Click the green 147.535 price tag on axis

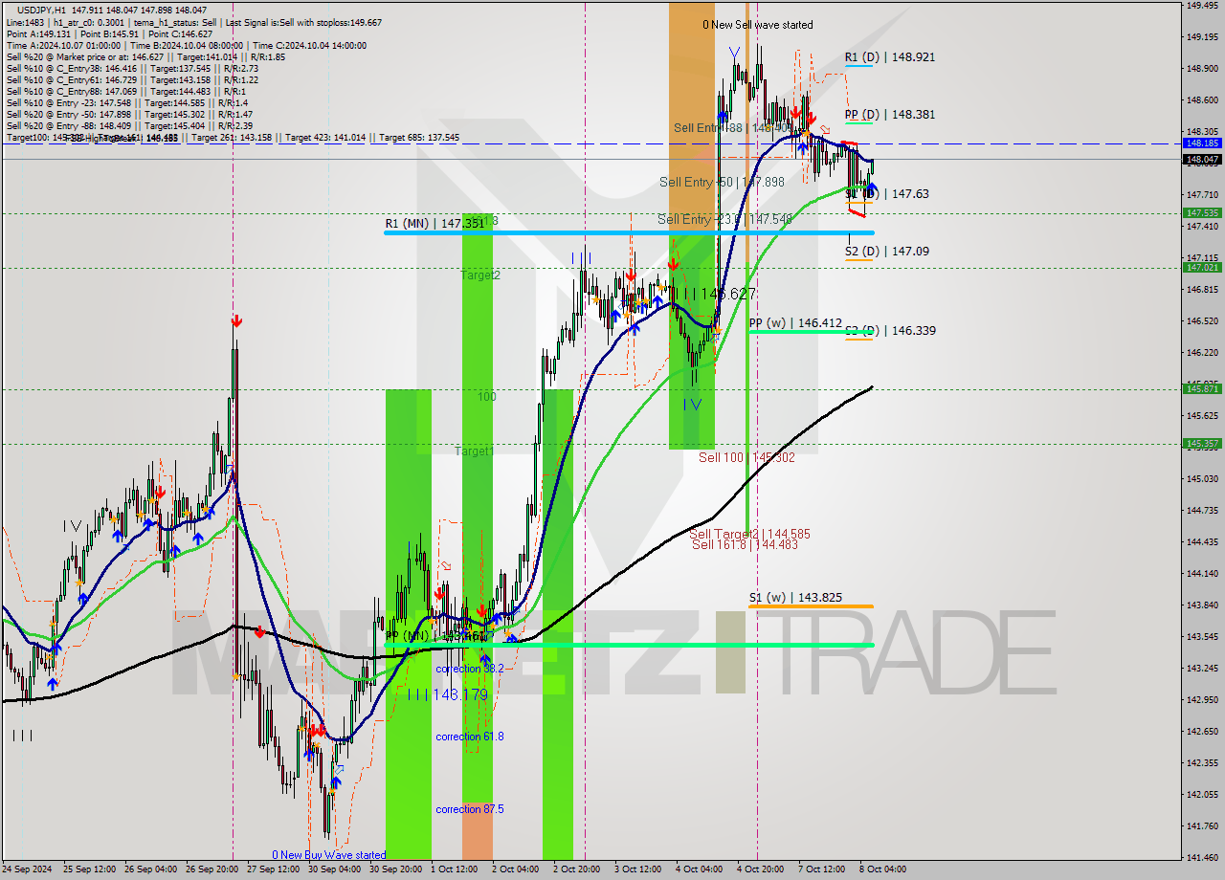coord(1202,212)
